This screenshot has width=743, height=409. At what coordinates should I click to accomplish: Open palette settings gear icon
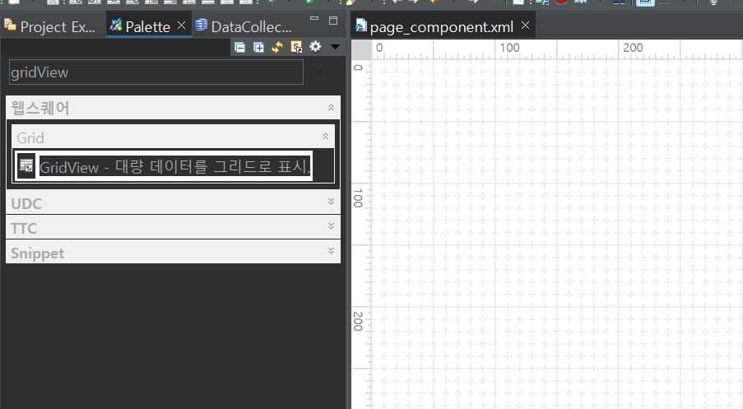tap(315, 46)
